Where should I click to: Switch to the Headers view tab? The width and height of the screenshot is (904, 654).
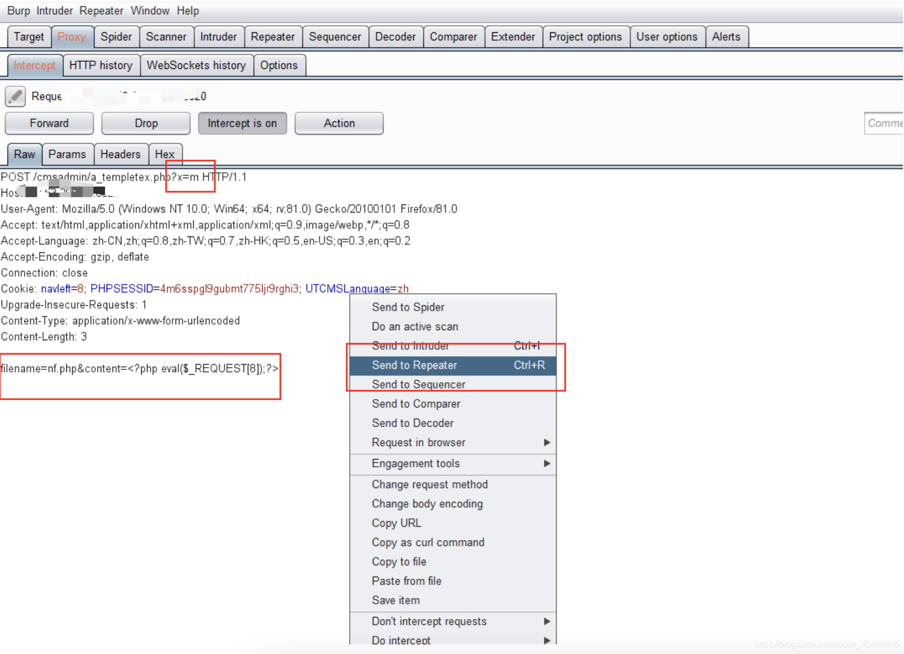click(x=120, y=154)
